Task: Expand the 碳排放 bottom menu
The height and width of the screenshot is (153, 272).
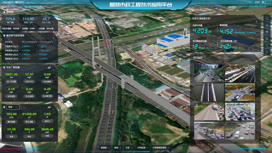Action: (x=105, y=147)
